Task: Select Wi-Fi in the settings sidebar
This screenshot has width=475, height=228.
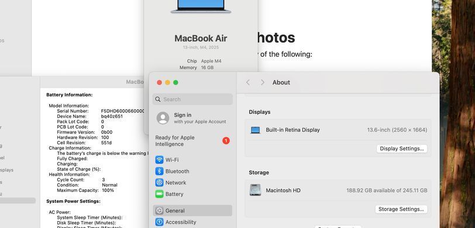Action: click(172, 160)
